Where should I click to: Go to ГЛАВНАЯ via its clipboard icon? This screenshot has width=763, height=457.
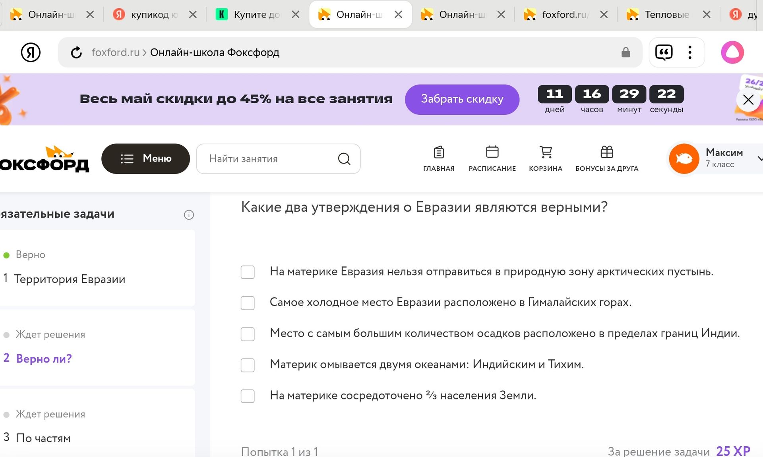tap(439, 152)
